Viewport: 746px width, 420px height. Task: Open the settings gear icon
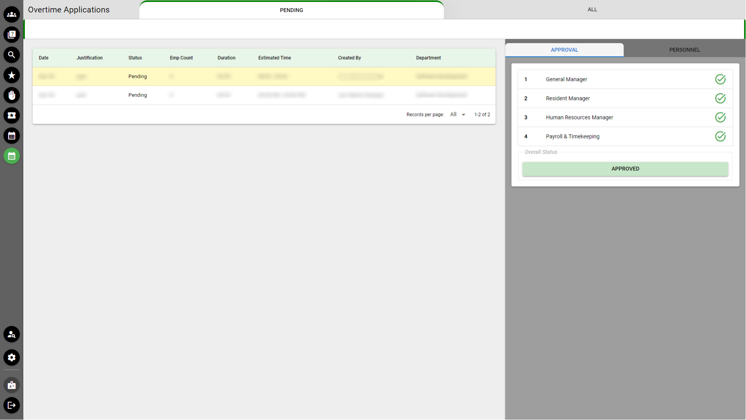pyautogui.click(x=12, y=357)
